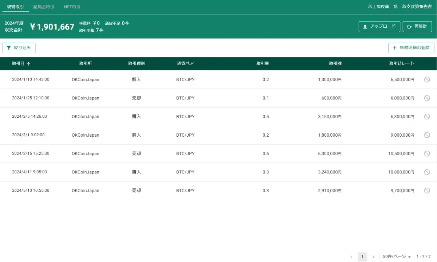Open the 50件/ページ page size dropdown
Viewport: 437px width, 262px height.
pyautogui.click(x=397, y=257)
